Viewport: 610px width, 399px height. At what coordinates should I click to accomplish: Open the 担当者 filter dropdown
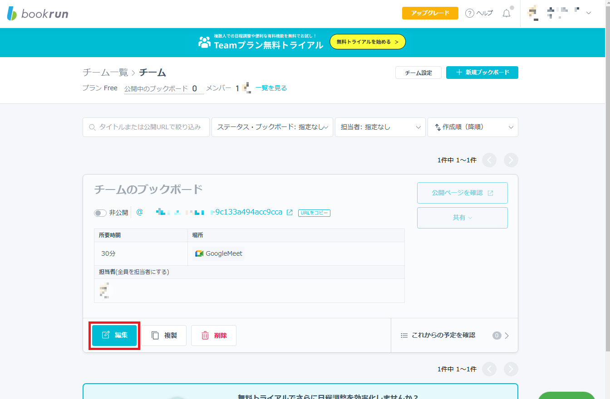click(380, 127)
